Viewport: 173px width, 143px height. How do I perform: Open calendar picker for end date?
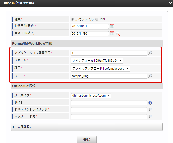pyautogui.click(x=112, y=33)
